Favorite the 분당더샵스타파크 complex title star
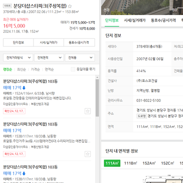The height and width of the screenshot is (183, 183). 70,6
